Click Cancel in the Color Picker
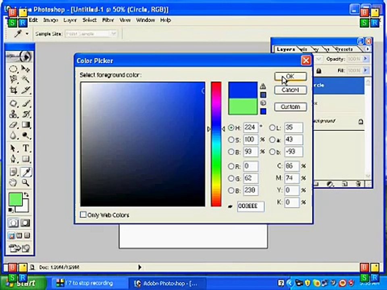 pyautogui.click(x=291, y=90)
